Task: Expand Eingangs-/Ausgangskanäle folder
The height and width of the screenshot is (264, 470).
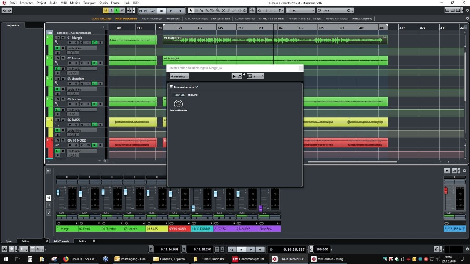Action: [x=51, y=33]
